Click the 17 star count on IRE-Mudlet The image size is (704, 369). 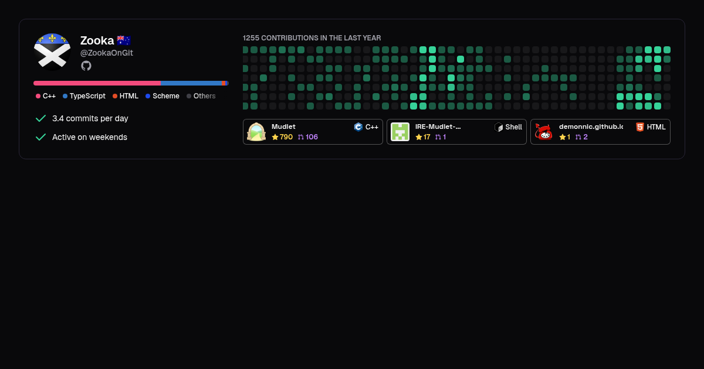pyautogui.click(x=427, y=137)
